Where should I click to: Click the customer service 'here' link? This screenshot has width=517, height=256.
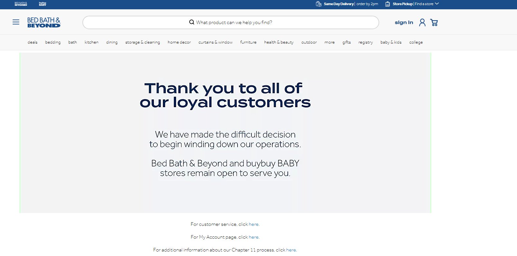[254, 224]
